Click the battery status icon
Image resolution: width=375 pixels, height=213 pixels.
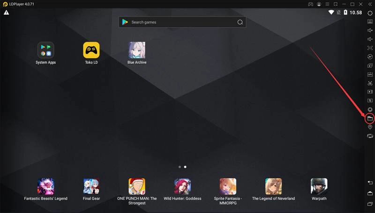click(x=345, y=12)
